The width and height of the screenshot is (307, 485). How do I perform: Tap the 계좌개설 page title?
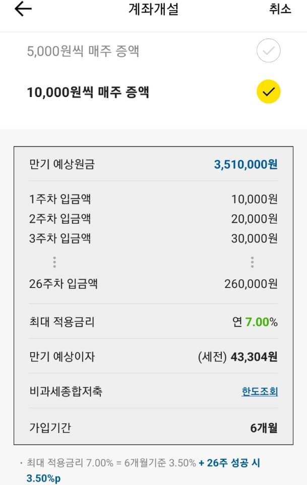tap(153, 9)
